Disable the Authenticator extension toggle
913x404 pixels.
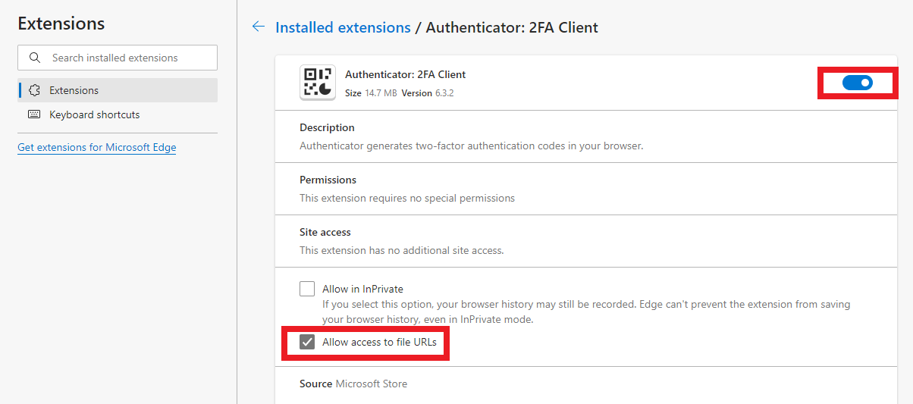point(858,83)
